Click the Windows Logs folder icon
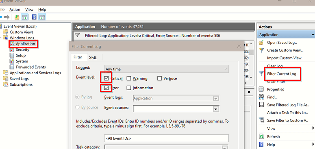The height and width of the screenshot is (149, 315). (6, 38)
